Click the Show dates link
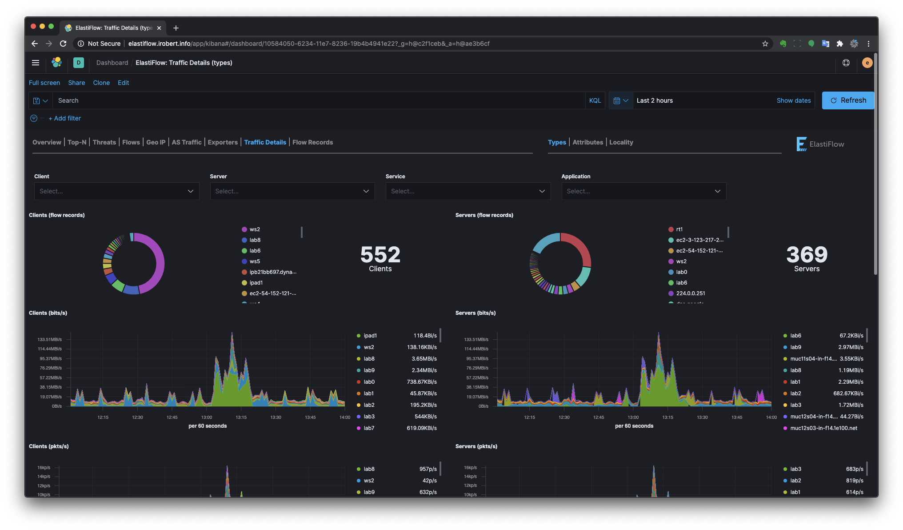The width and height of the screenshot is (903, 530). pyautogui.click(x=794, y=100)
